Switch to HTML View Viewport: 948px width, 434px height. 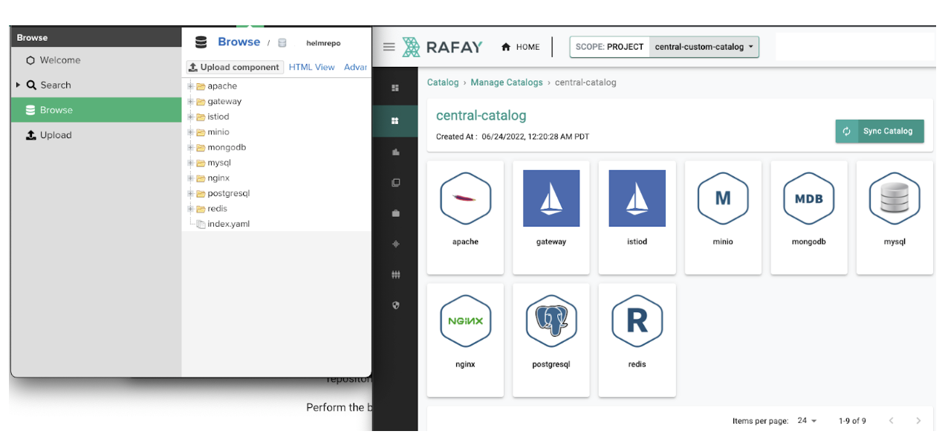coord(311,67)
